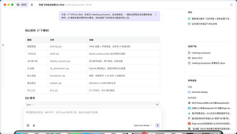Click the conversation title 开发飞书会议处理 CLI Skill
Image resolution: width=237 pixels, height=134 pixels.
52,5
